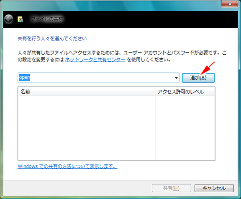
Task: Open the ネットワークと共有センター link
Action: [x=95, y=60]
